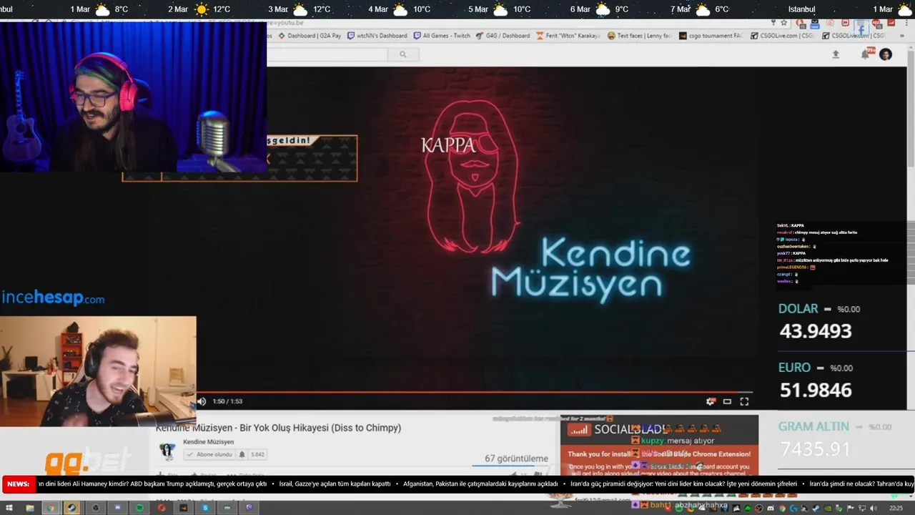The image size is (915, 515).
Task: Open 'csgo tournament' bookmark
Action: (712, 36)
